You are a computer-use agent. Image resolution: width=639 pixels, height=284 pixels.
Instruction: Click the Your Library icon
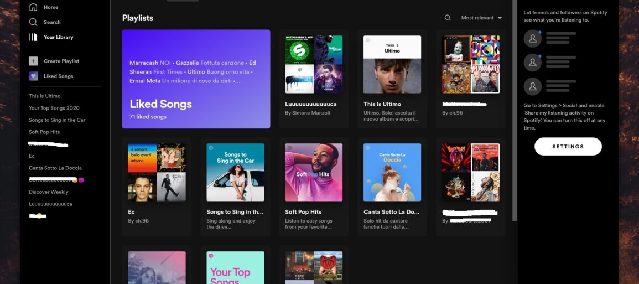(33, 37)
